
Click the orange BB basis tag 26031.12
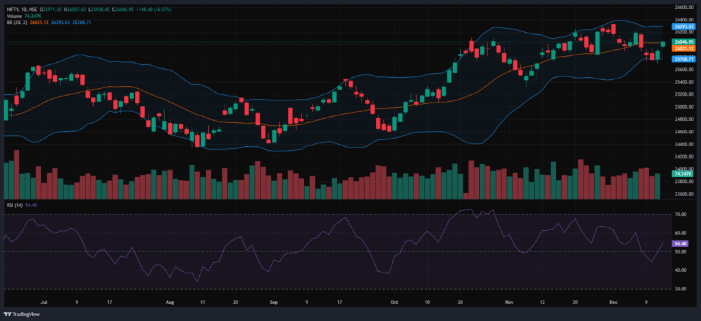point(684,48)
